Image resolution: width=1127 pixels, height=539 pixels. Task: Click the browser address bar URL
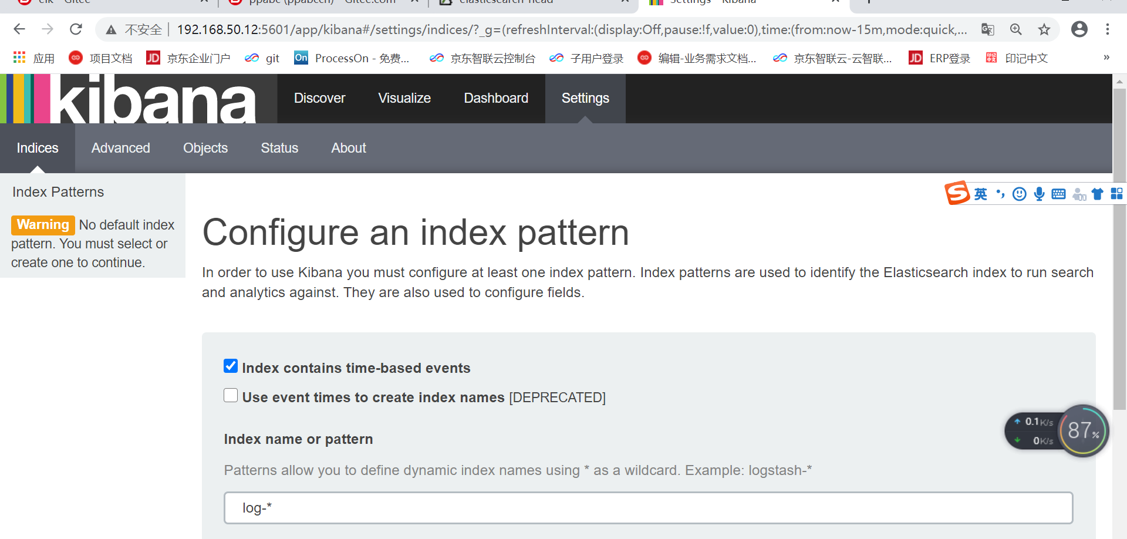[x=572, y=29]
